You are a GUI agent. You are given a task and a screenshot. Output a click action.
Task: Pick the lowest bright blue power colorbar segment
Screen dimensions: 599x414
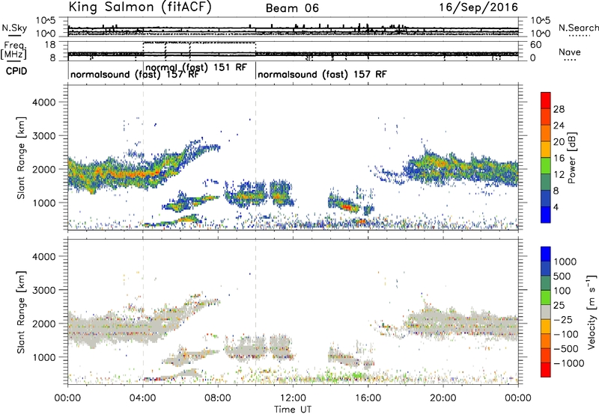[x=546, y=214]
